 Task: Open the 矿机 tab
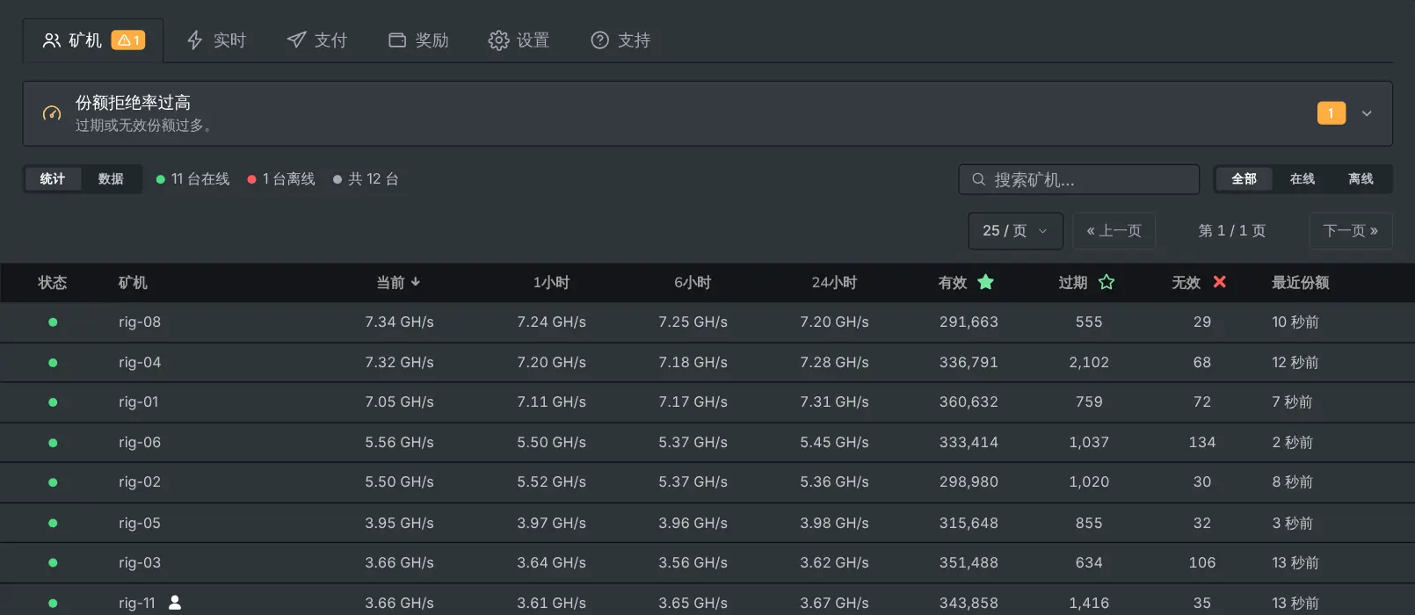[x=93, y=40]
